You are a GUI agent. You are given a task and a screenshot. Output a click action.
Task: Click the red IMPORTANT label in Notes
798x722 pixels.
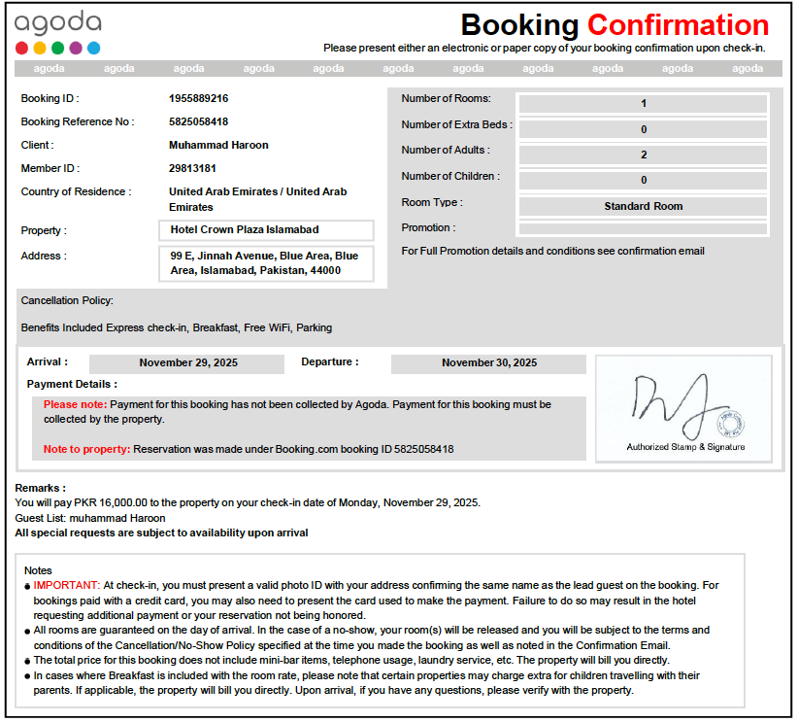(67, 585)
